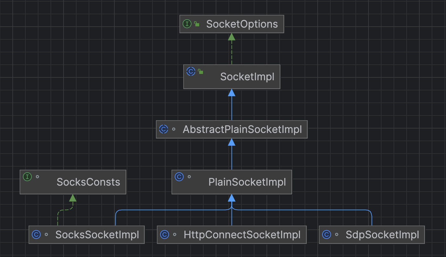Select the SocketImpl node label
This screenshot has width=446, height=257.
[x=247, y=77]
